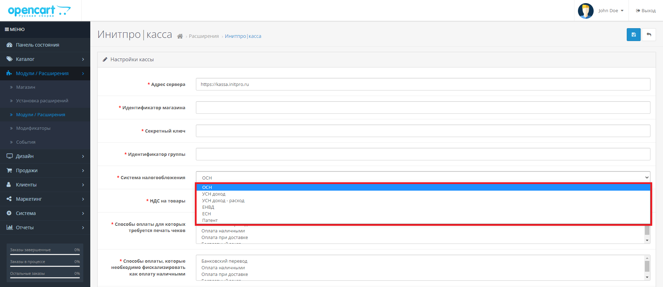663x287 pixels.
Task: Click the Адрес сервера input field
Action: click(423, 84)
